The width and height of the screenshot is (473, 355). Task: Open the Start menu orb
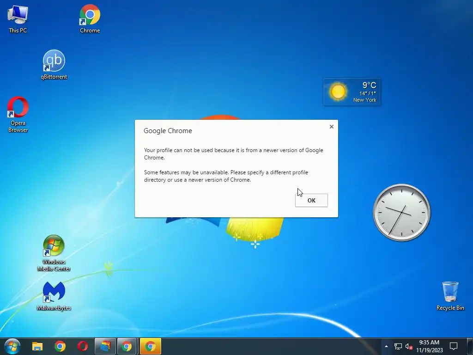point(12,346)
